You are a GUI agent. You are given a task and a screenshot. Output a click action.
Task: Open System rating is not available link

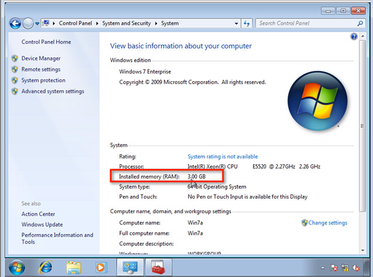click(223, 157)
